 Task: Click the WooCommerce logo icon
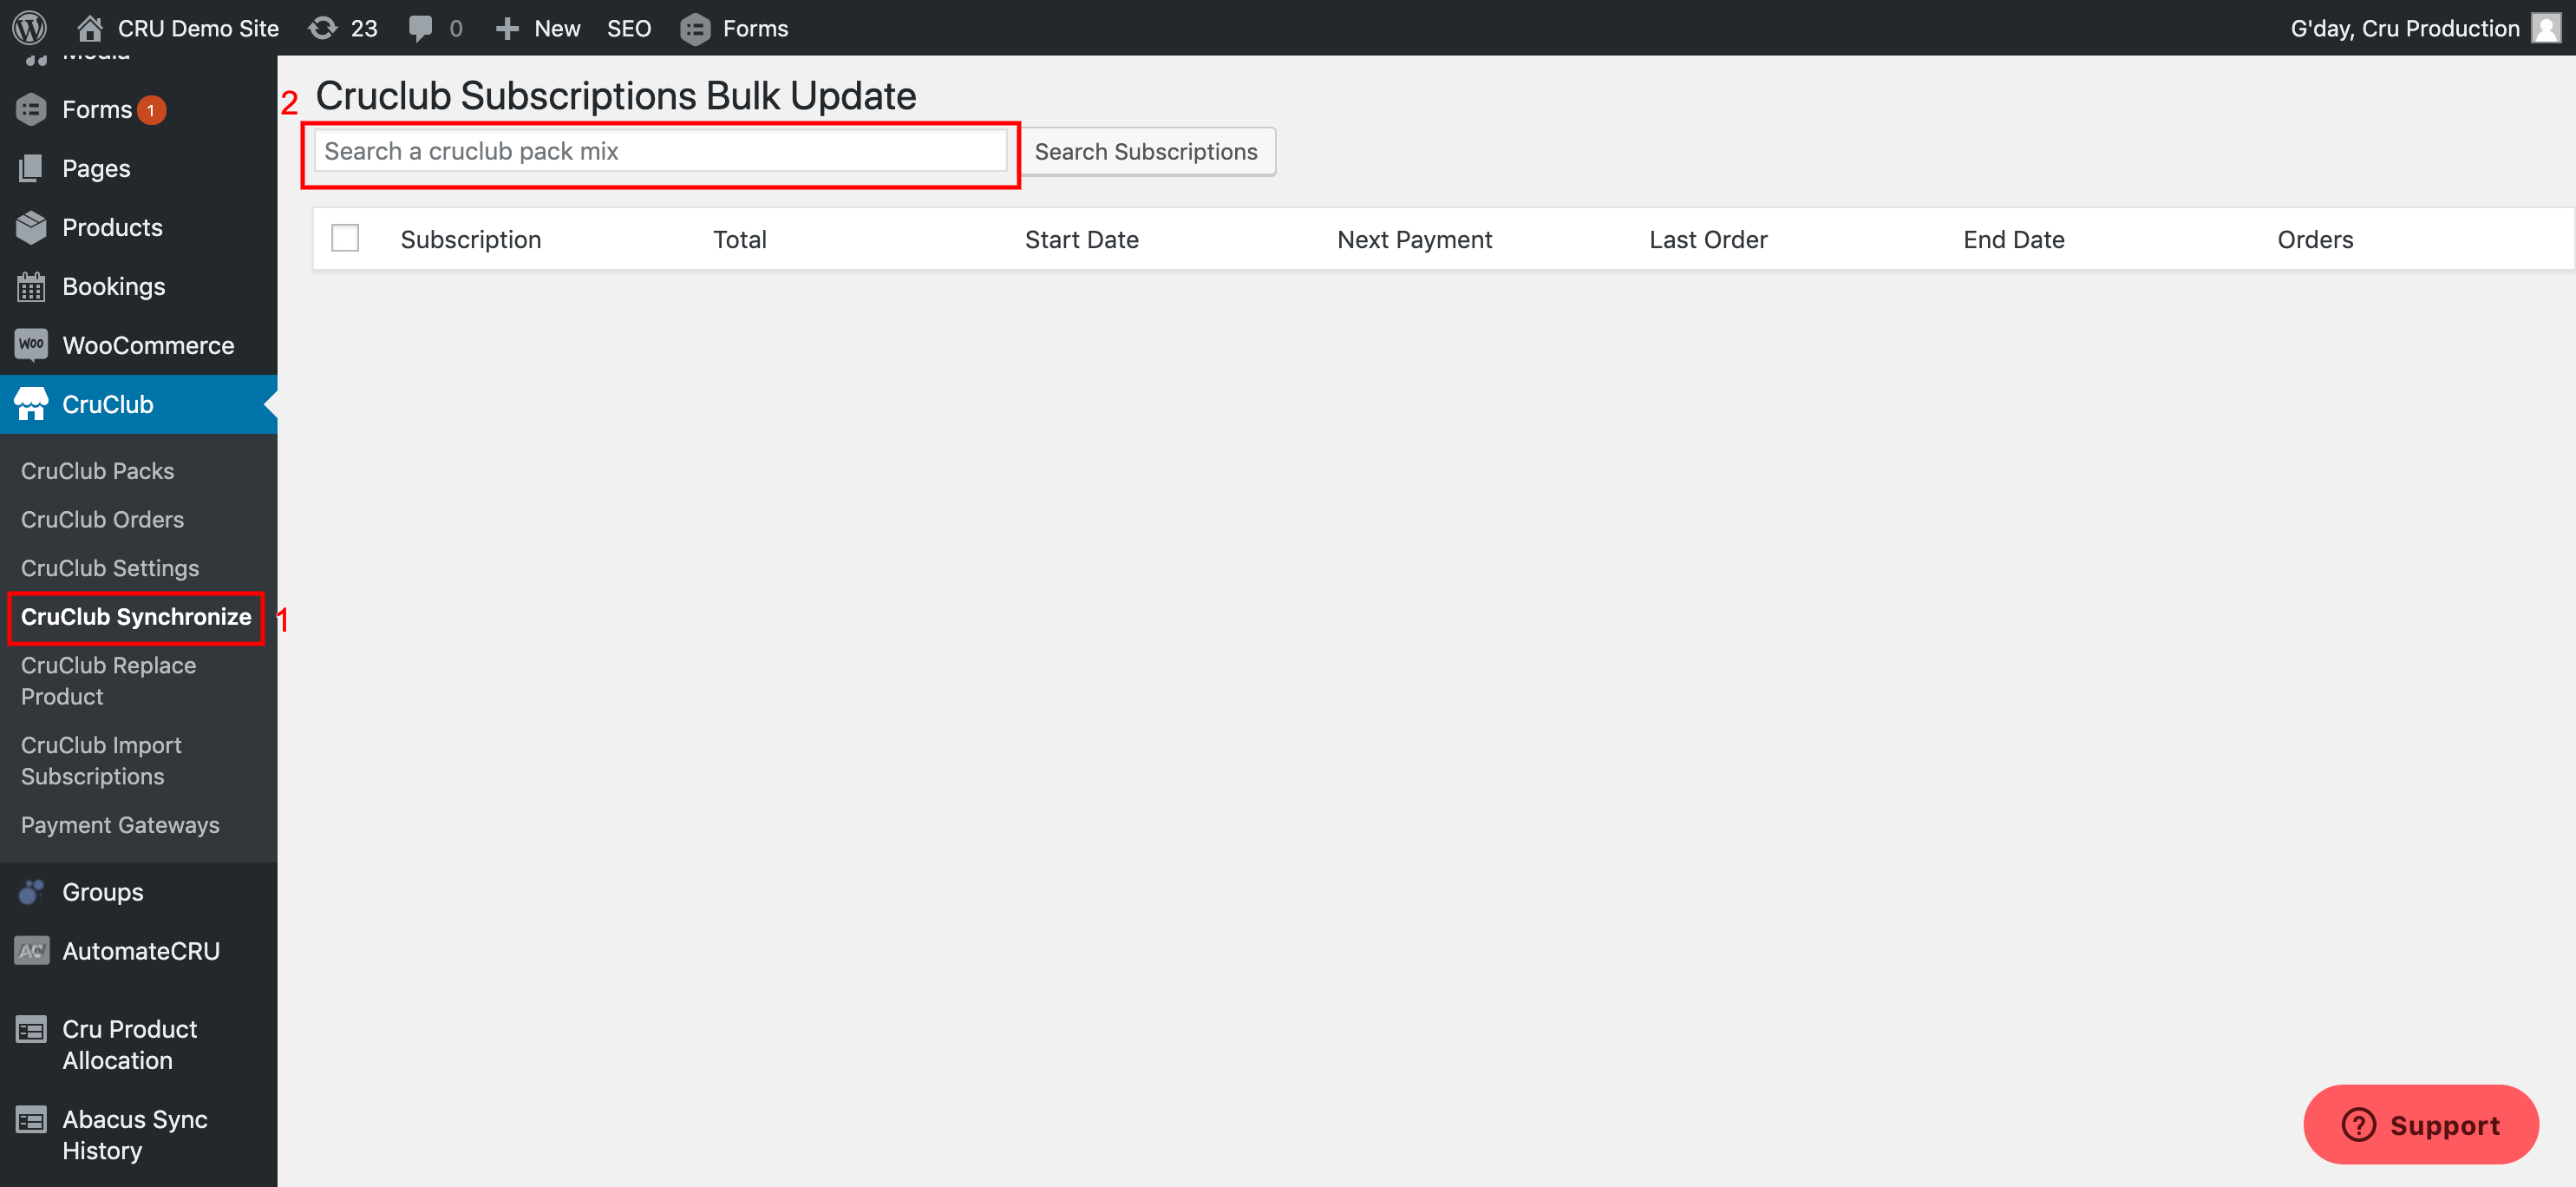(31, 345)
